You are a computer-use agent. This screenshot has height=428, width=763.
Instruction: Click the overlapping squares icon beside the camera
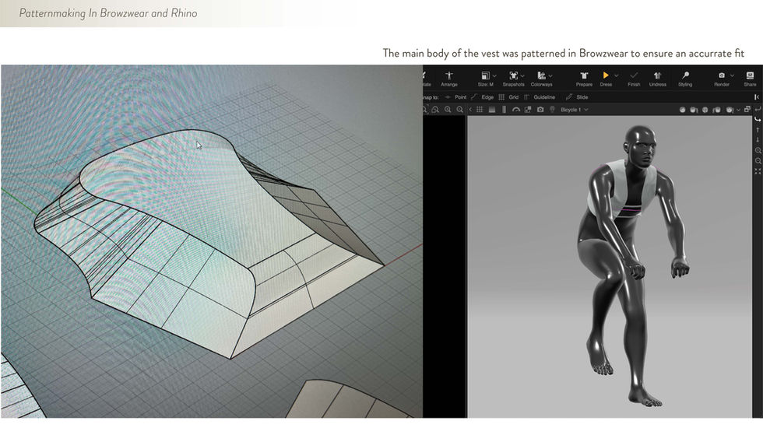click(x=528, y=110)
